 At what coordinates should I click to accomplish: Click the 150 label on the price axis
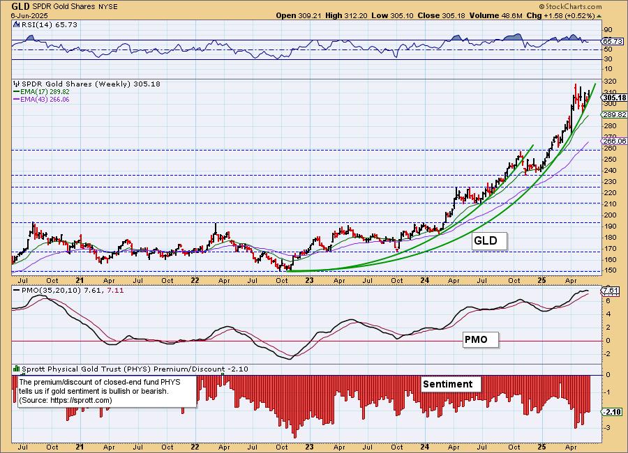tap(610, 270)
